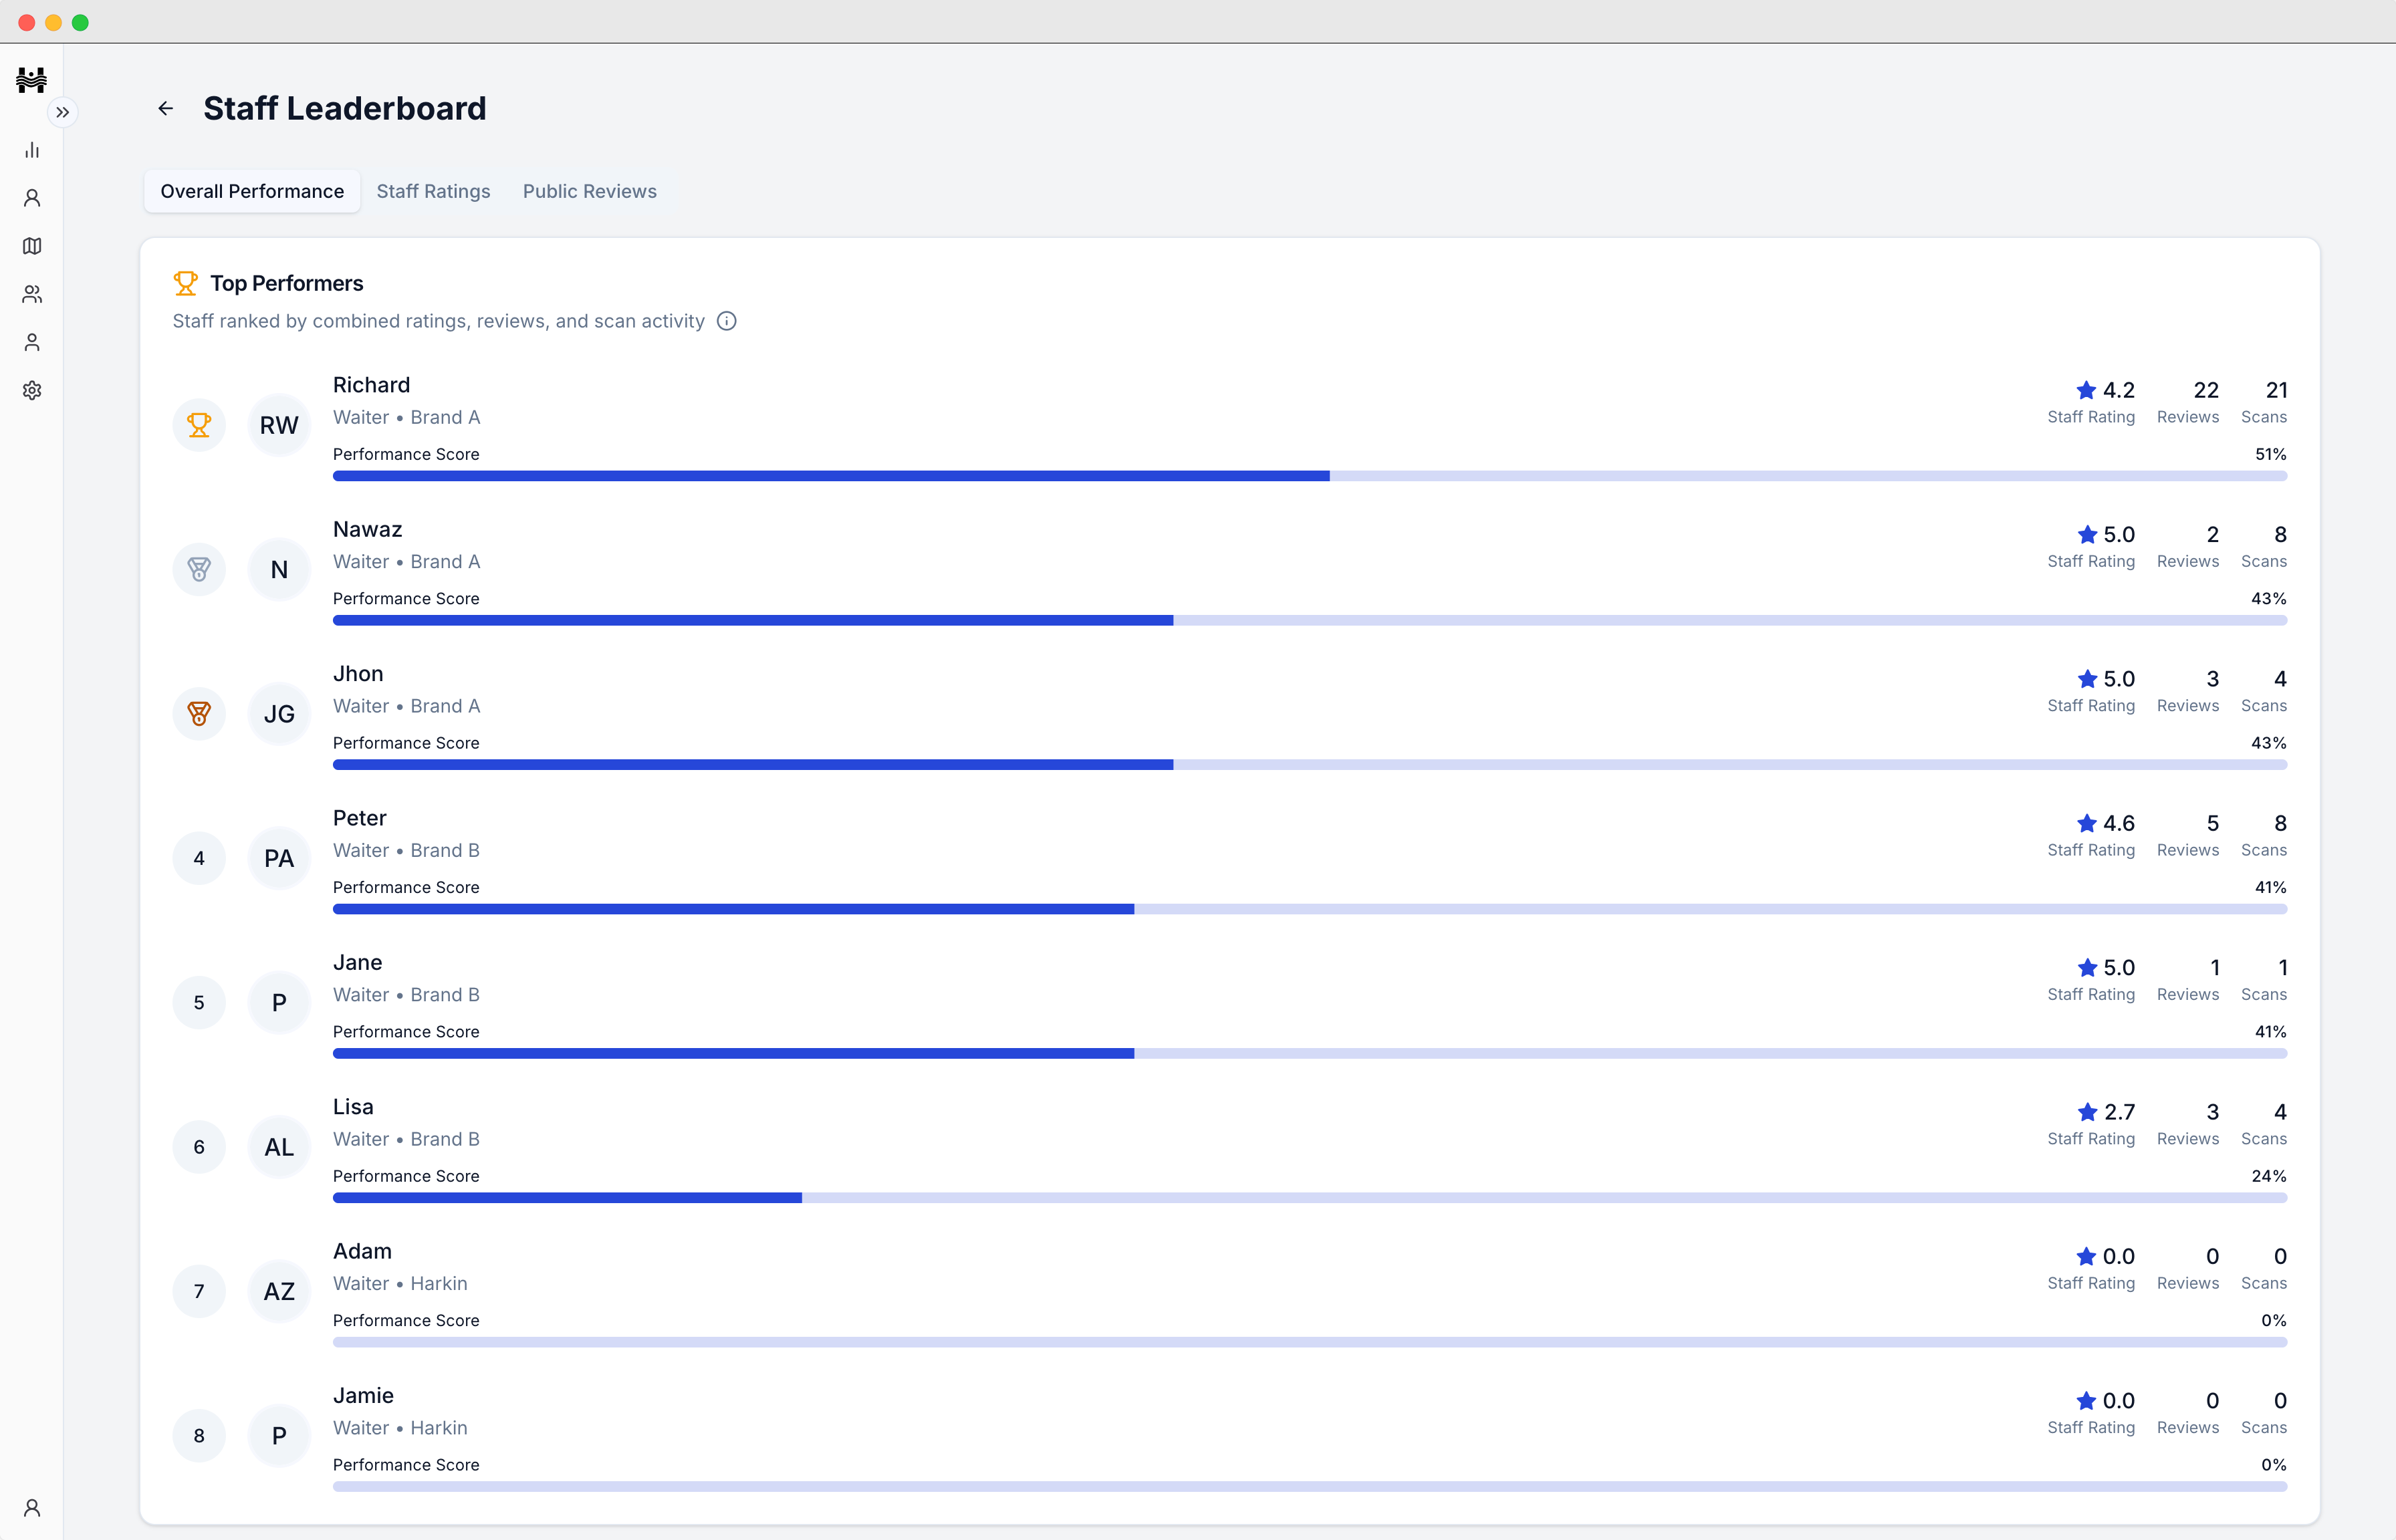Click the back arrow next to Staff Leaderboard
Screen dimensions: 2396x1540
point(166,108)
